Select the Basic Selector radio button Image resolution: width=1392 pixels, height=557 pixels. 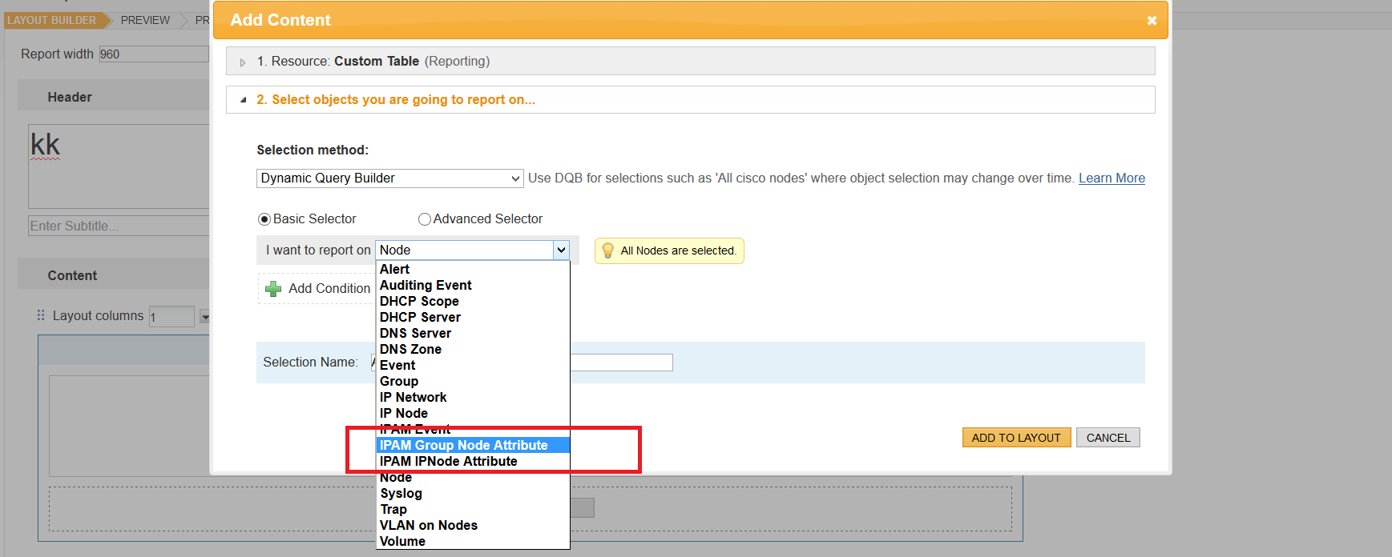pos(264,219)
